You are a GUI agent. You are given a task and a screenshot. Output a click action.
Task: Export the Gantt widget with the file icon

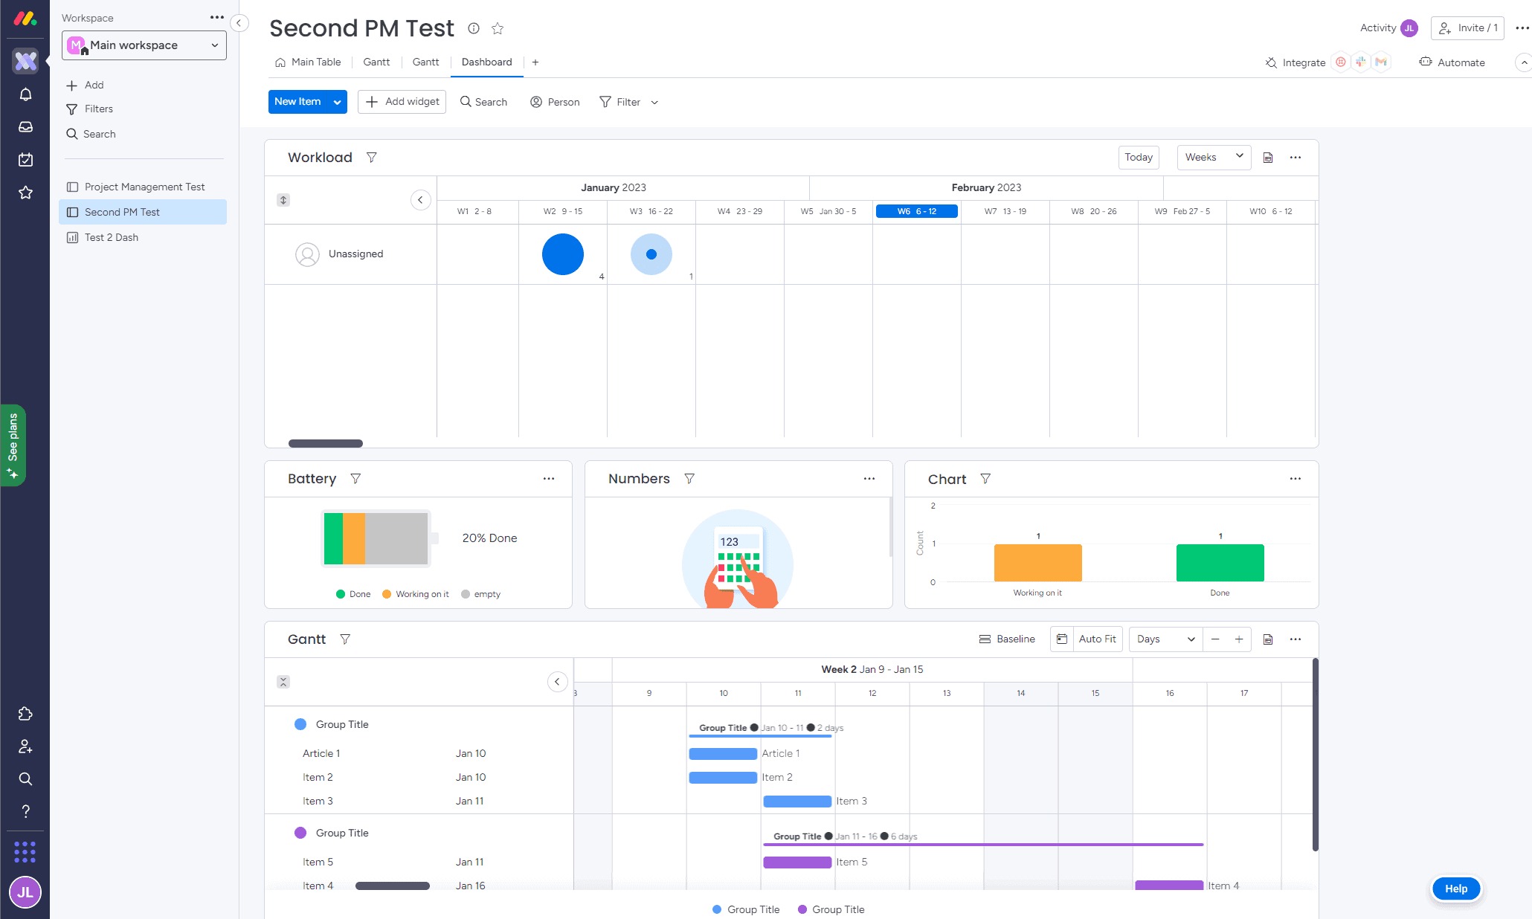click(1268, 639)
